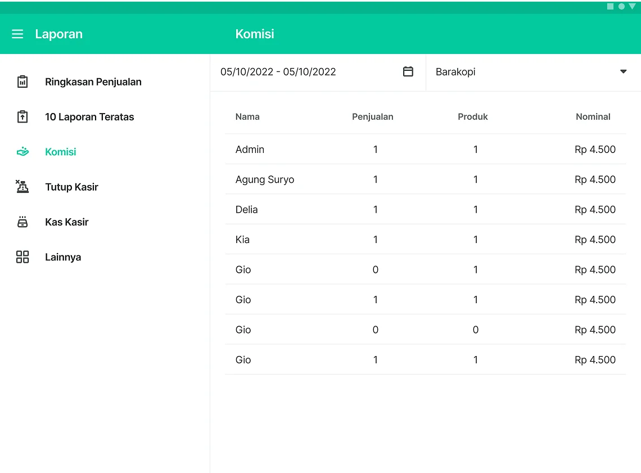641x473 pixels.
Task: Open the calendar date picker icon
Action: coord(408,71)
